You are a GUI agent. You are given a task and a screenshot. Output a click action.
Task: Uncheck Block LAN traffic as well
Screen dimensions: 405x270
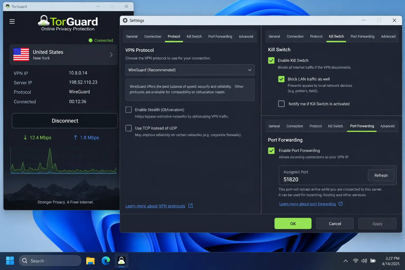(x=281, y=79)
